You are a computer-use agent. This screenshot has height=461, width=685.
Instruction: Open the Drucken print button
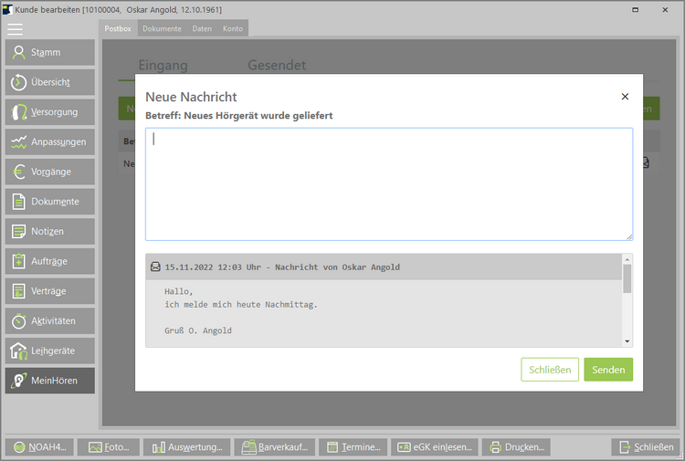pyautogui.click(x=516, y=447)
